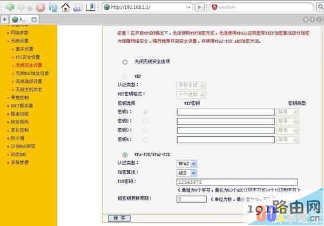The width and height of the screenshot is (324, 226).
Task: Click the go arrow button beside address bar
Action: coord(199,7)
